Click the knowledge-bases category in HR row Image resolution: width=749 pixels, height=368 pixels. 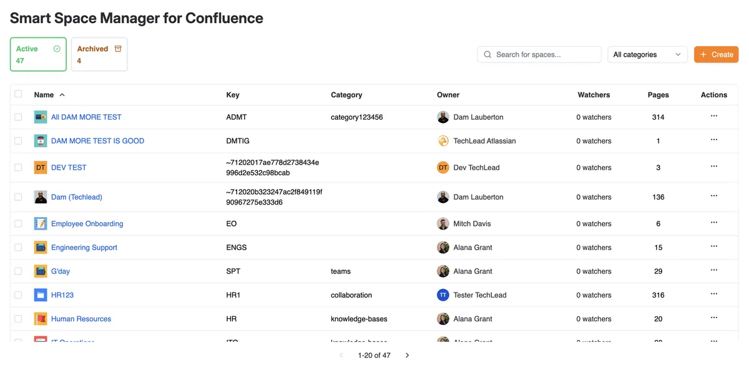pyautogui.click(x=359, y=318)
